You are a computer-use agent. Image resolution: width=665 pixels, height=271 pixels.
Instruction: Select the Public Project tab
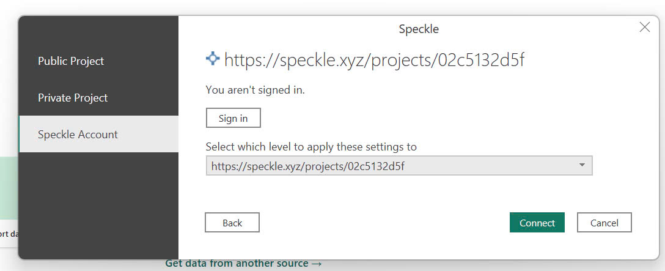(71, 61)
